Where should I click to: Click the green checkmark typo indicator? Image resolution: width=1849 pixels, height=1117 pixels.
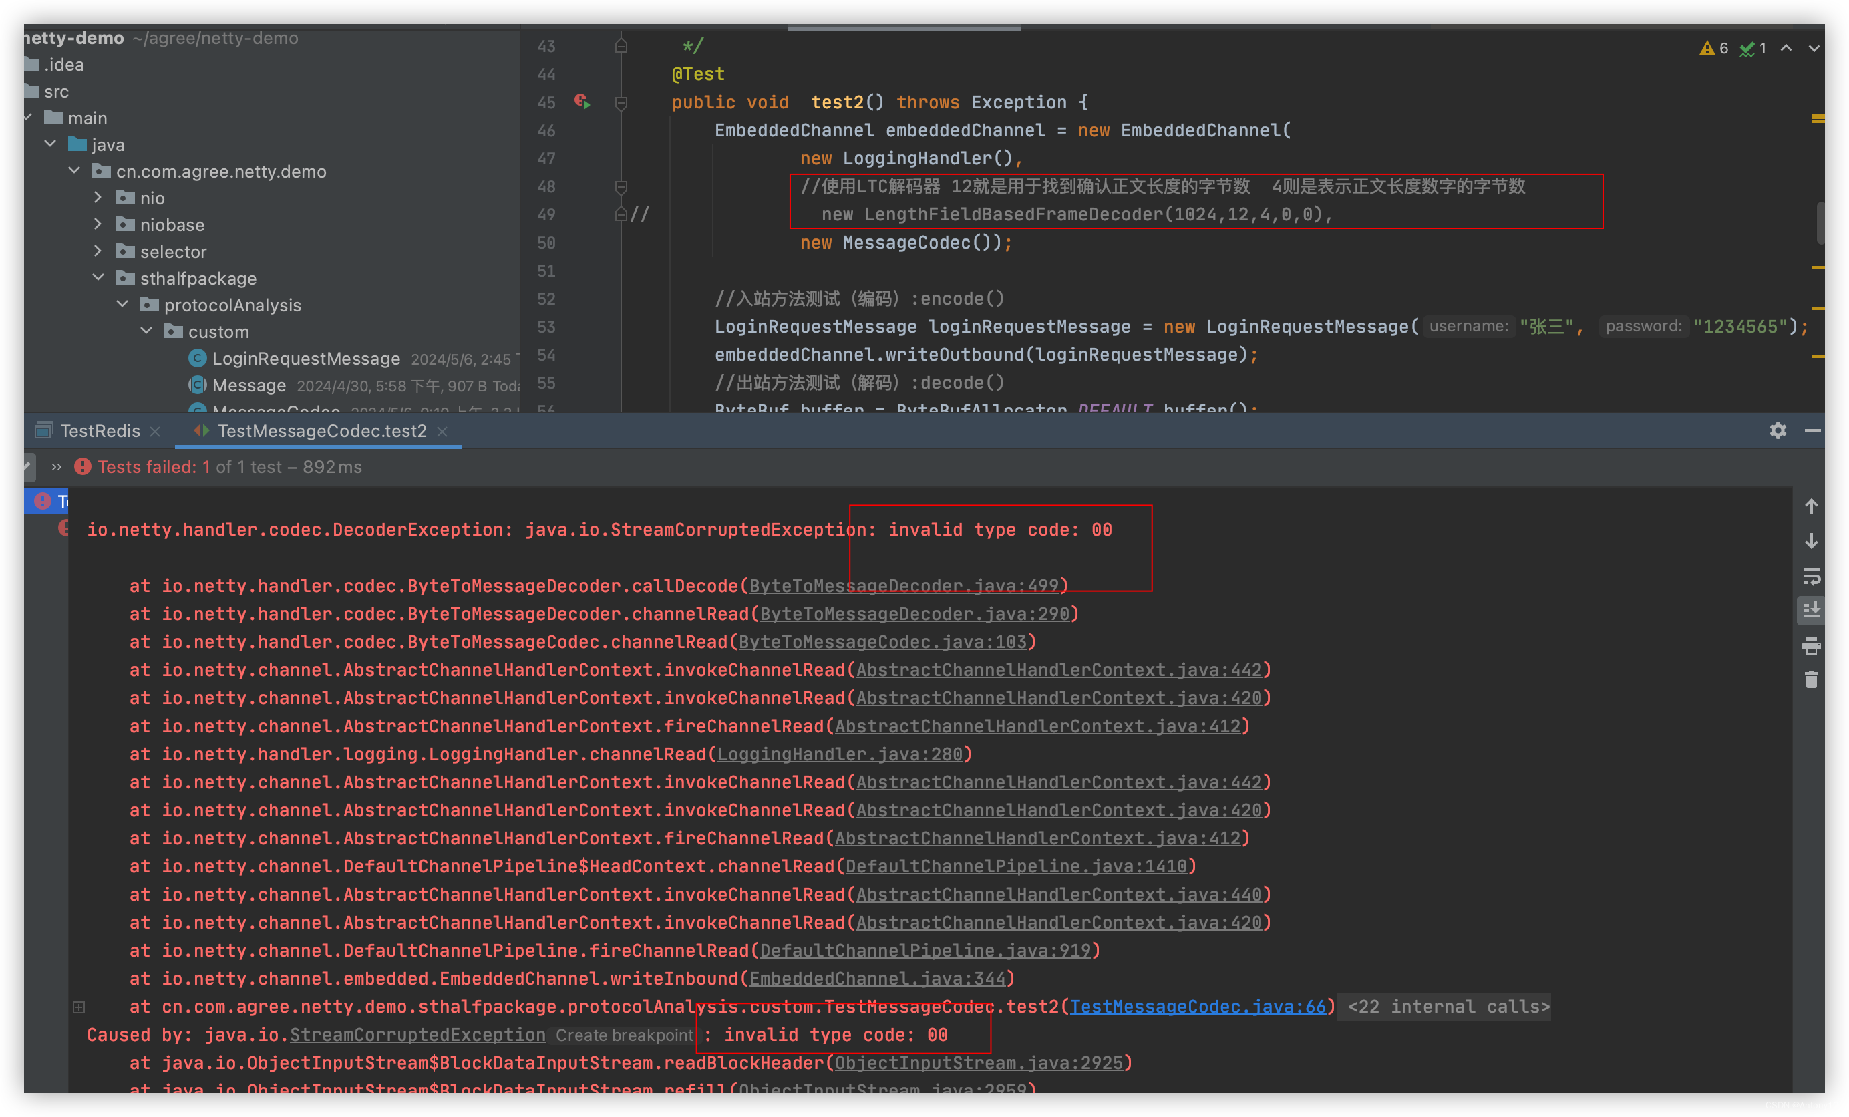click(1753, 48)
